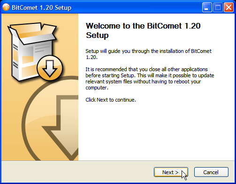This screenshot has width=236, height=184.
Task: Select the Welcome to BitComet heading
Action: [143, 30]
